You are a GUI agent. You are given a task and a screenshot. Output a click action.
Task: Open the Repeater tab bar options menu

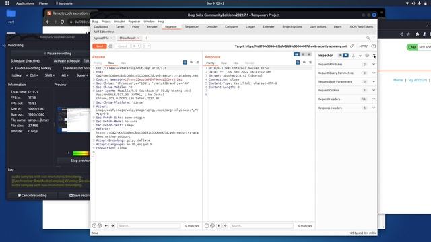374,38
